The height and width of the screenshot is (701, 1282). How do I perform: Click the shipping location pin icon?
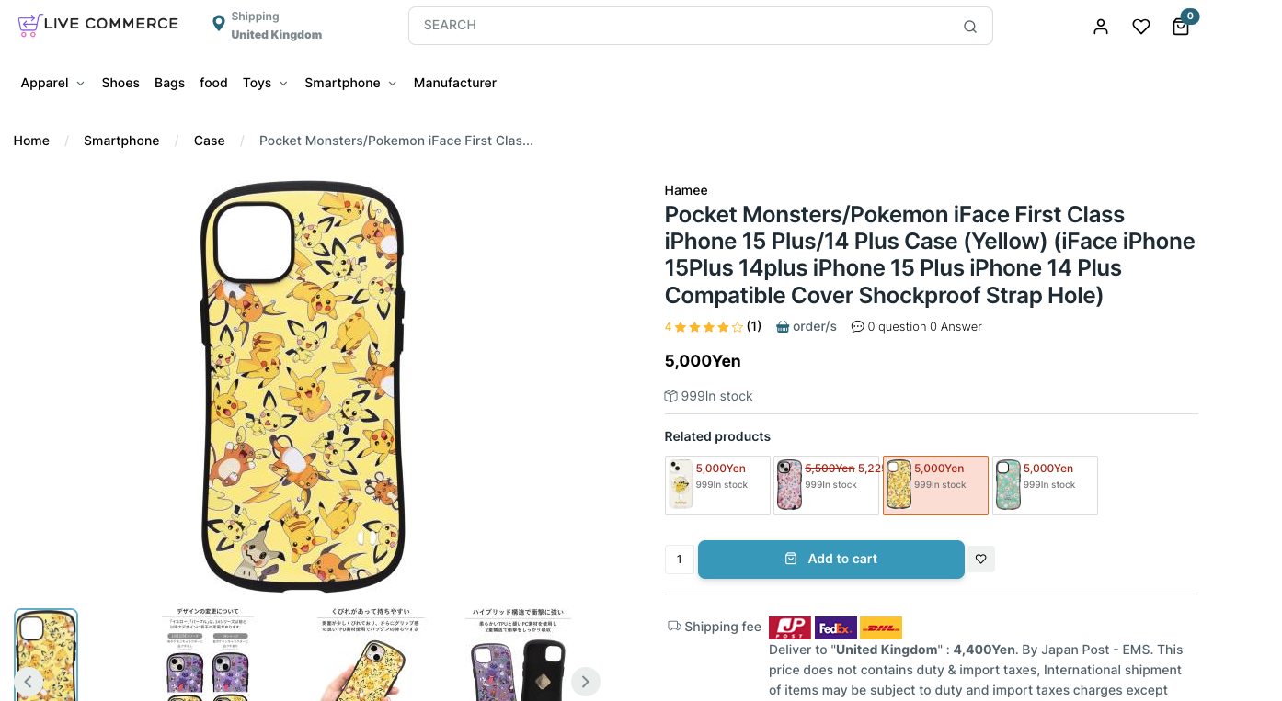click(218, 23)
